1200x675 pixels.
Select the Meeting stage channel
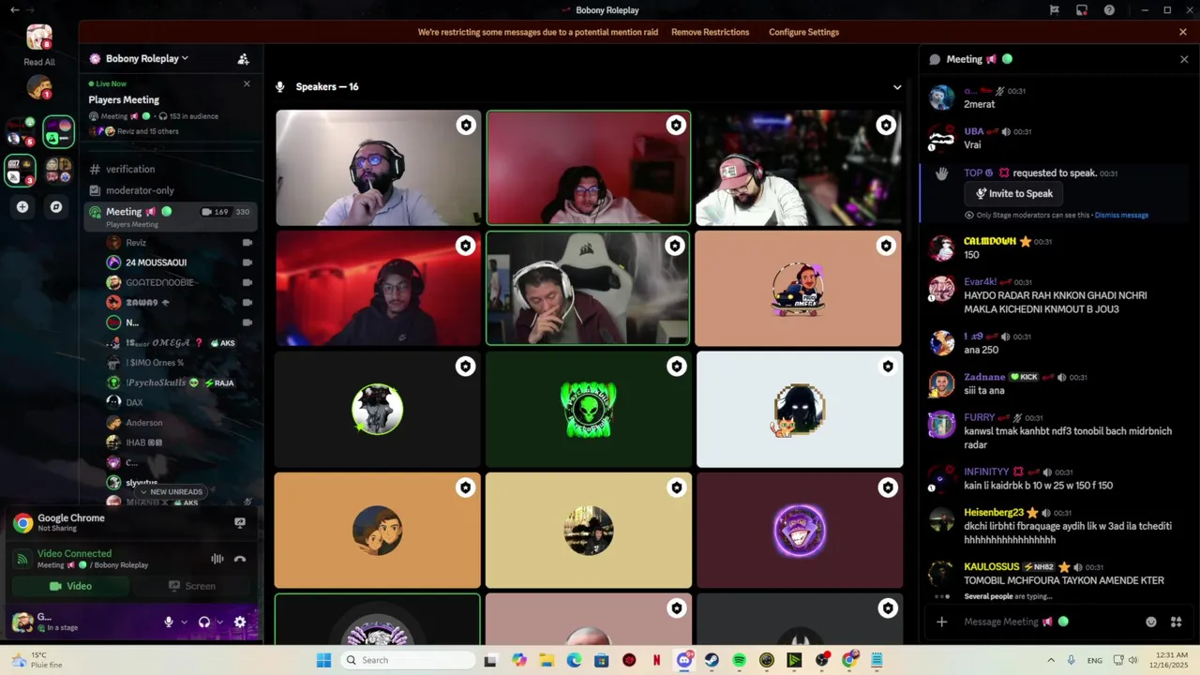point(171,216)
